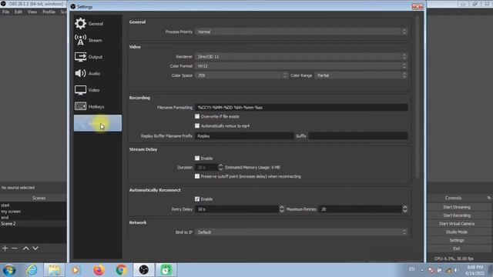Click the Settings dialog vertical scrollbar
Screen dimensions: 493x277
(418, 98)
